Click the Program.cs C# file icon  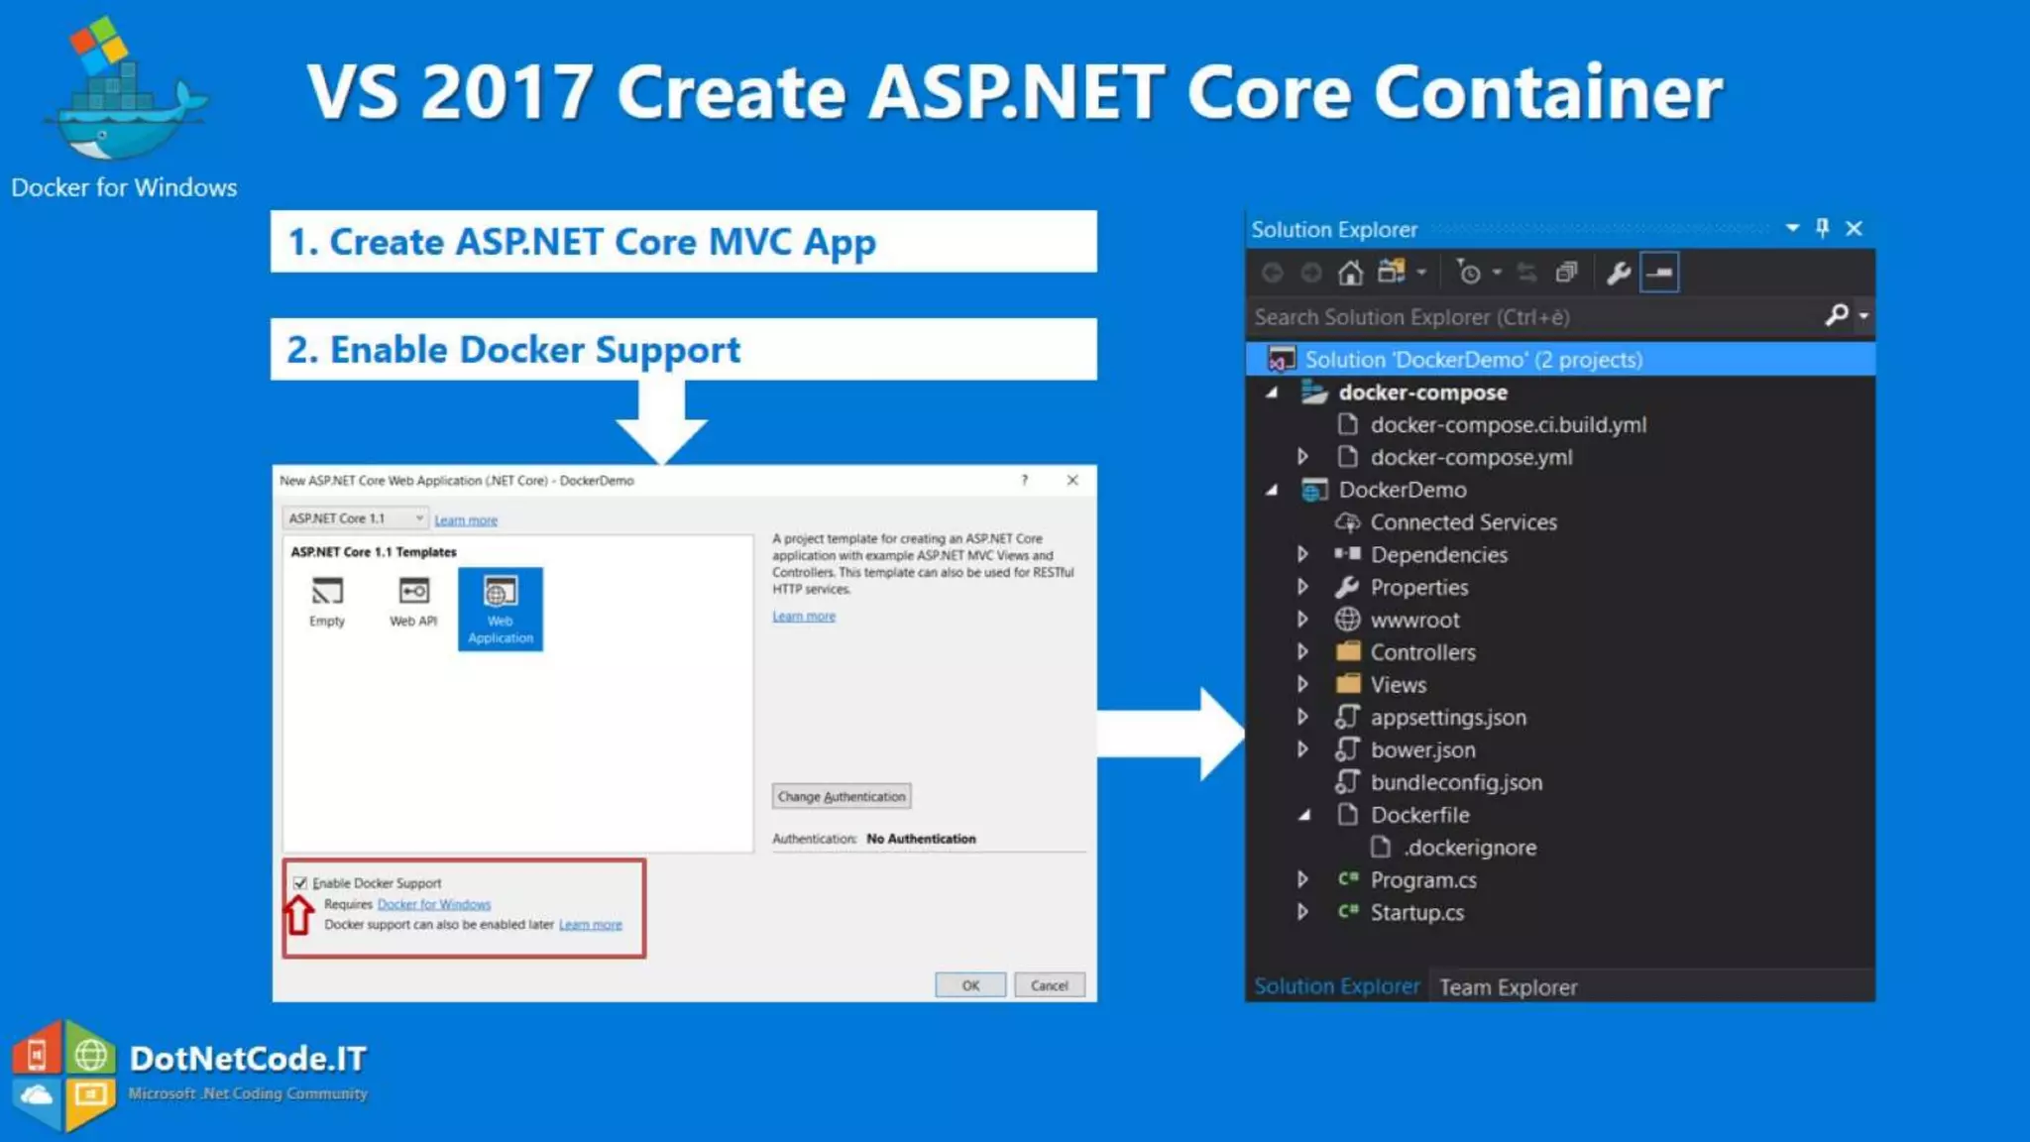pos(1347,878)
